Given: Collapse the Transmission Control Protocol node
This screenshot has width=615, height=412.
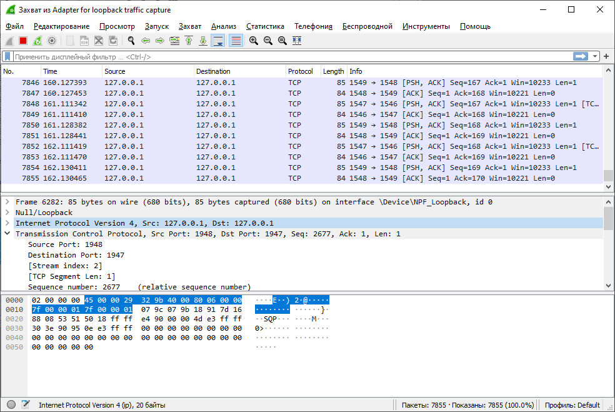Looking at the screenshot, I should (7, 234).
